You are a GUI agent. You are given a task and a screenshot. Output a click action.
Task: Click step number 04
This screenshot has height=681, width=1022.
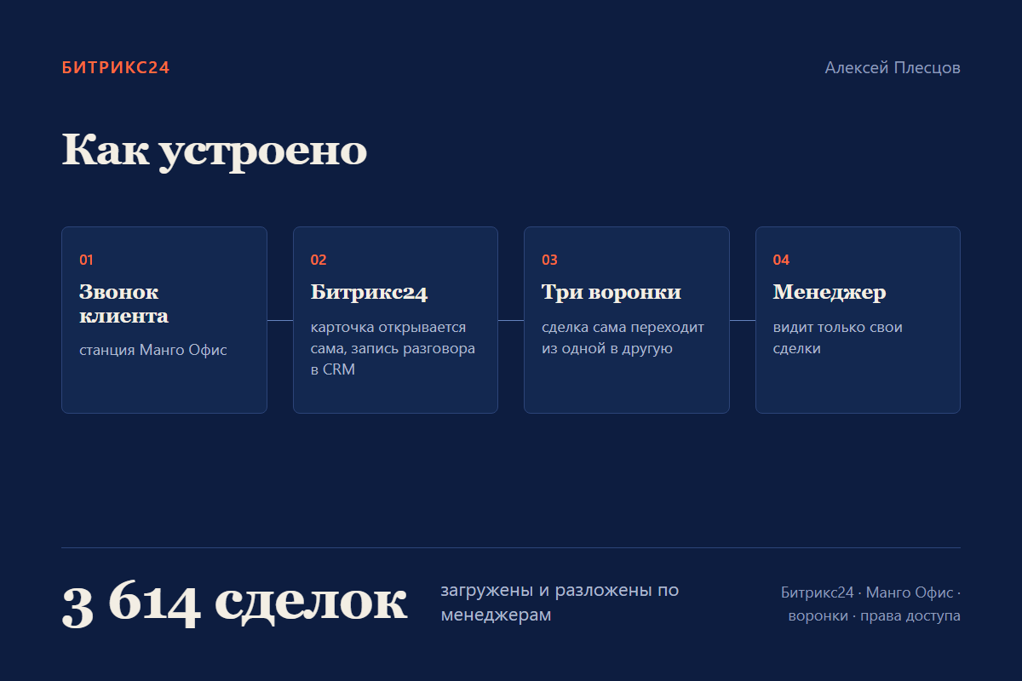781,260
